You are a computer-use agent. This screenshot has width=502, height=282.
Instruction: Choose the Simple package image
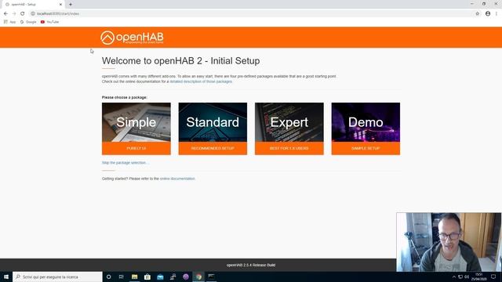[136, 122]
